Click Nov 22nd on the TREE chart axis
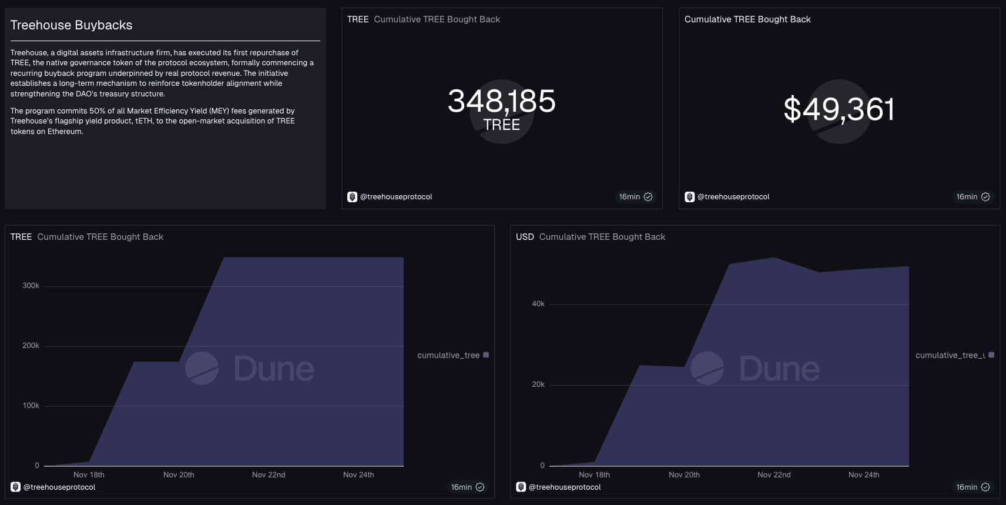Image resolution: width=1006 pixels, height=505 pixels. [269, 475]
